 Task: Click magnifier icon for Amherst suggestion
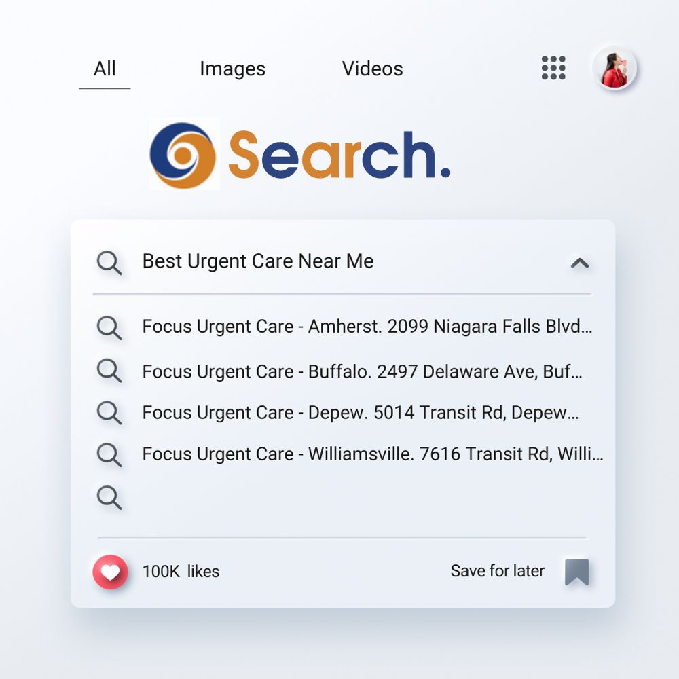(109, 327)
